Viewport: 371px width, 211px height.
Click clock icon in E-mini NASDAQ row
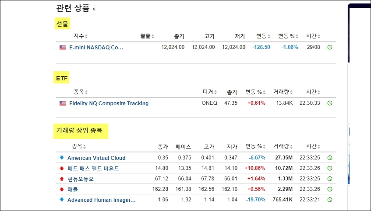click(329, 47)
